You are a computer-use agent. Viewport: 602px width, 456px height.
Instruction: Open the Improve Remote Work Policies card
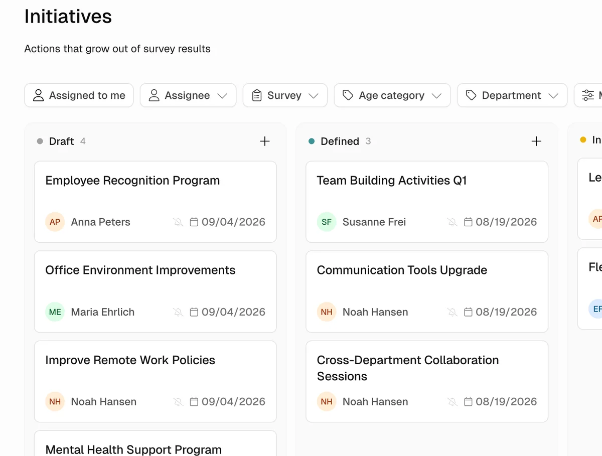[156, 381]
